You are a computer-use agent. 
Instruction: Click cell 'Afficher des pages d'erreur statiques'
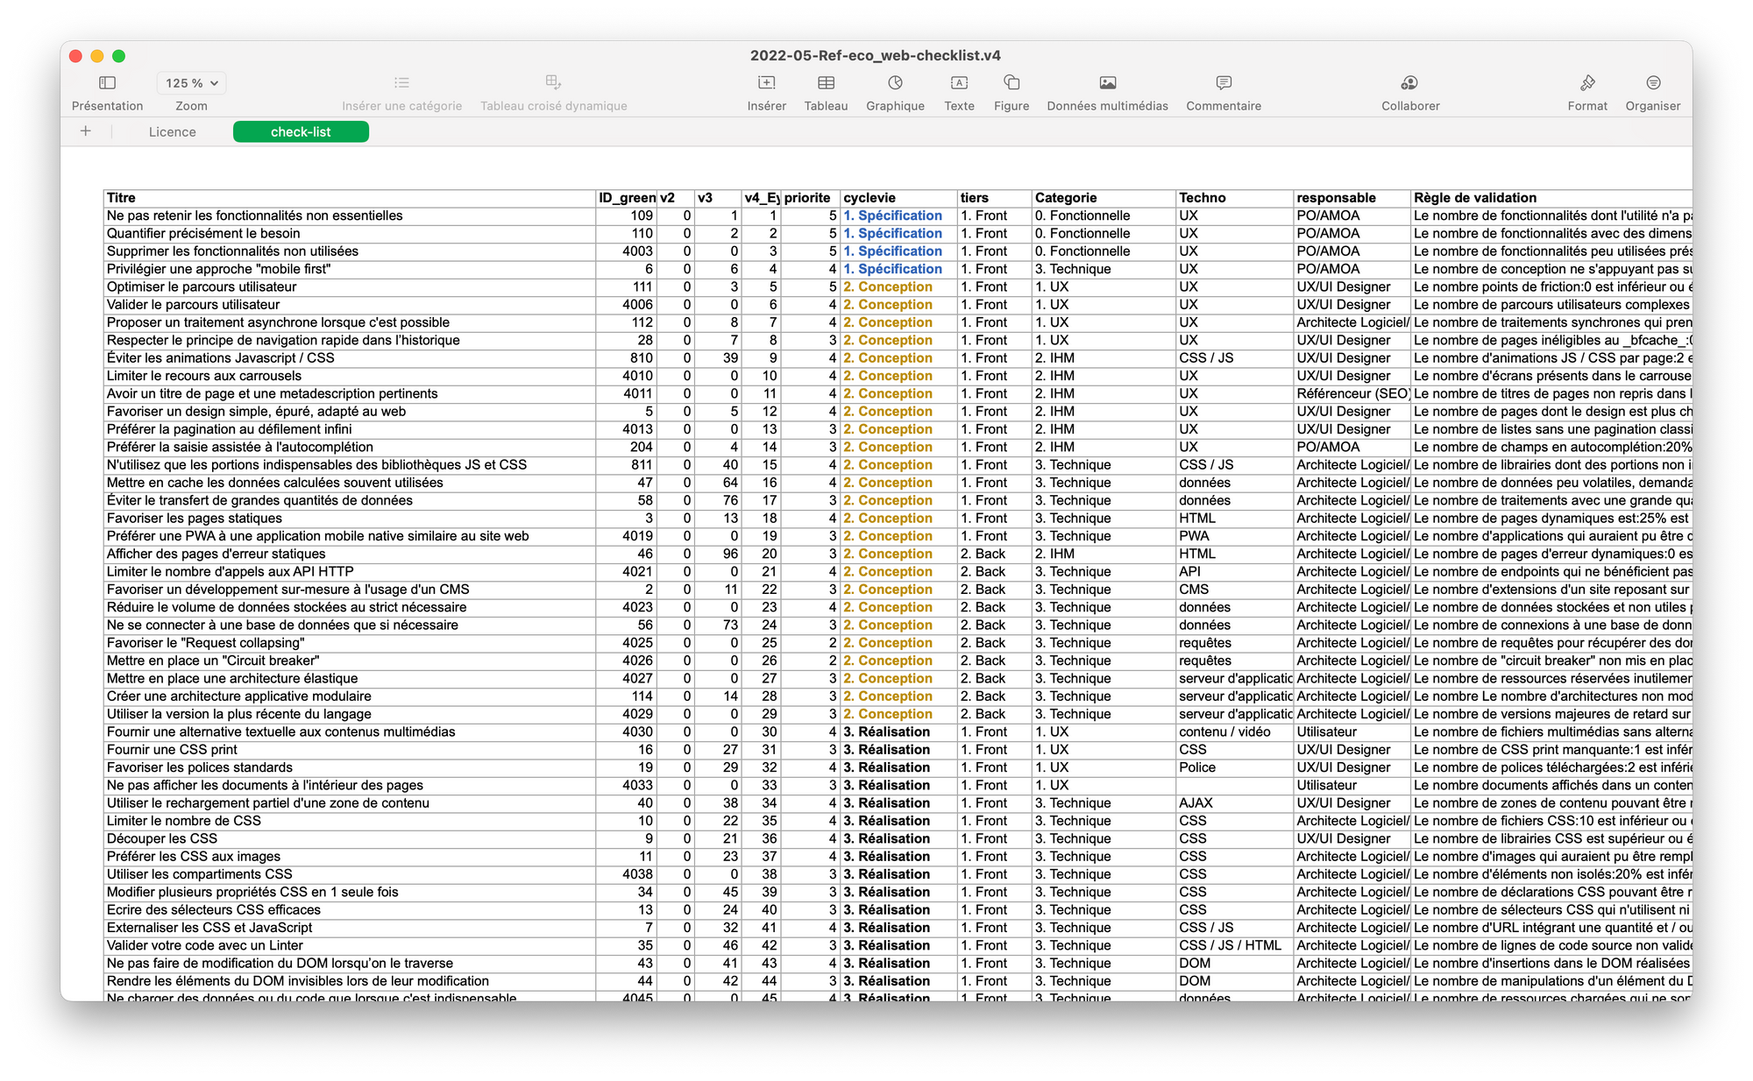350,554
